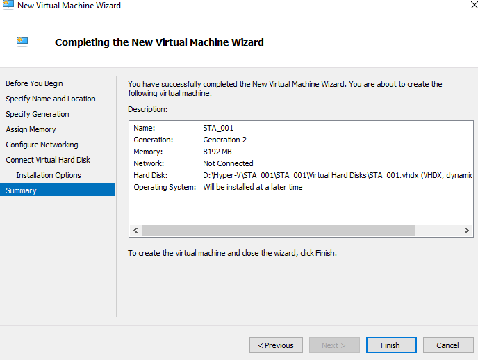Screen dimensions: 478x360
Task: Open Specify Name and Location page
Action: 51,99
